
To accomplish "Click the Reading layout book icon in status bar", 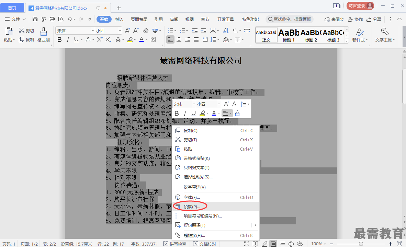I will tap(255, 244).
